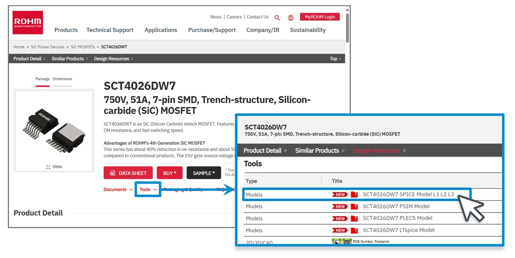Viewport: 515px width, 258px height.
Task: Click the ROHM Semiconductor logo
Action: [x=27, y=22]
